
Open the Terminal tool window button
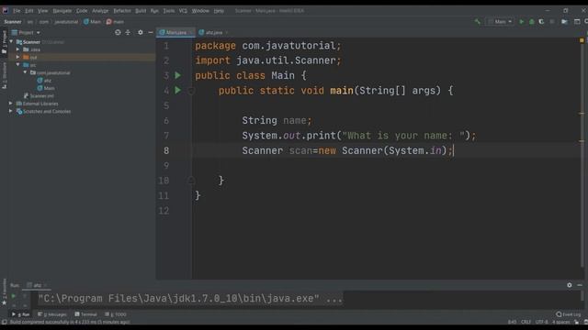(x=85, y=314)
